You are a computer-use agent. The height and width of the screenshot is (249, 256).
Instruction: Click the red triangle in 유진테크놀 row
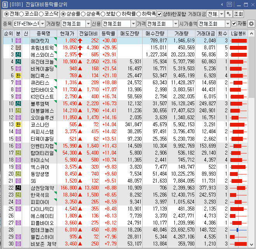(x=80, y=62)
